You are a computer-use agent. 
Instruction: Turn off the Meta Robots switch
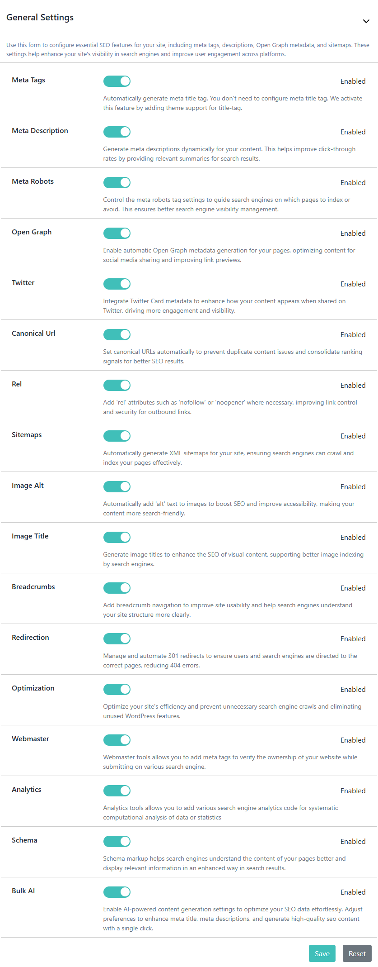pos(117,182)
